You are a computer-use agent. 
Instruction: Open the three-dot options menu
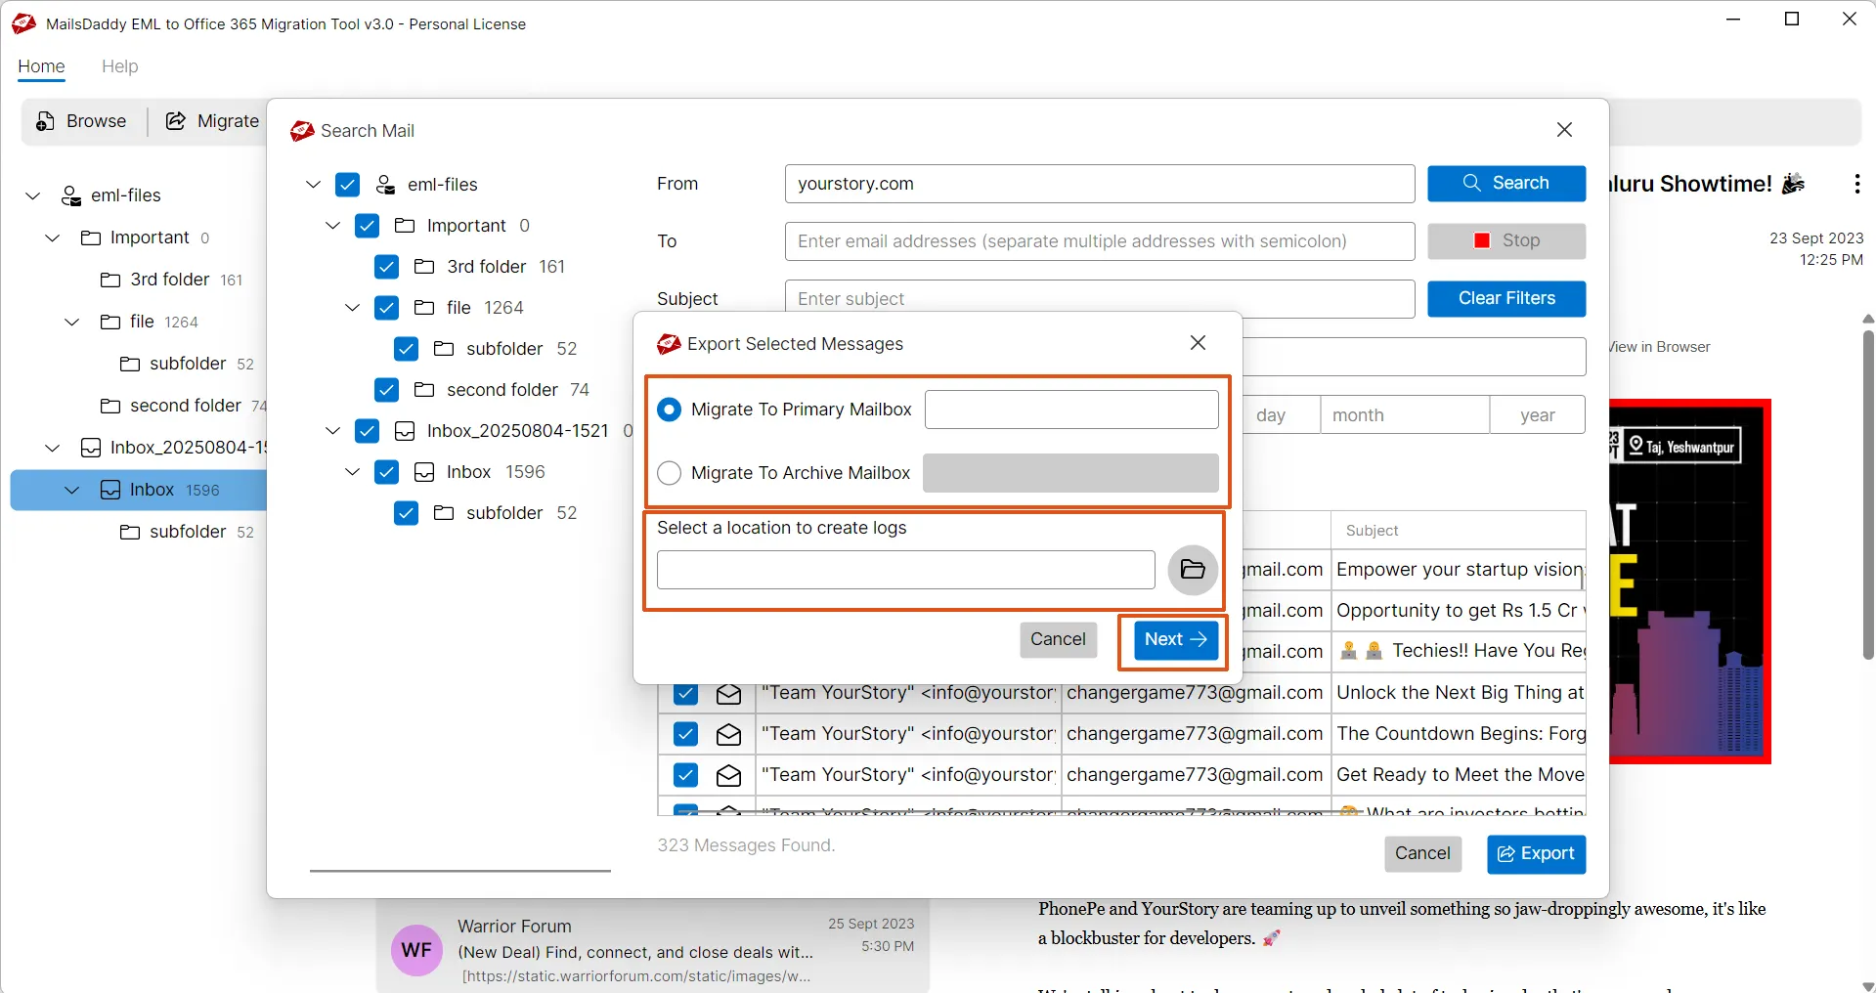pyautogui.click(x=1856, y=184)
